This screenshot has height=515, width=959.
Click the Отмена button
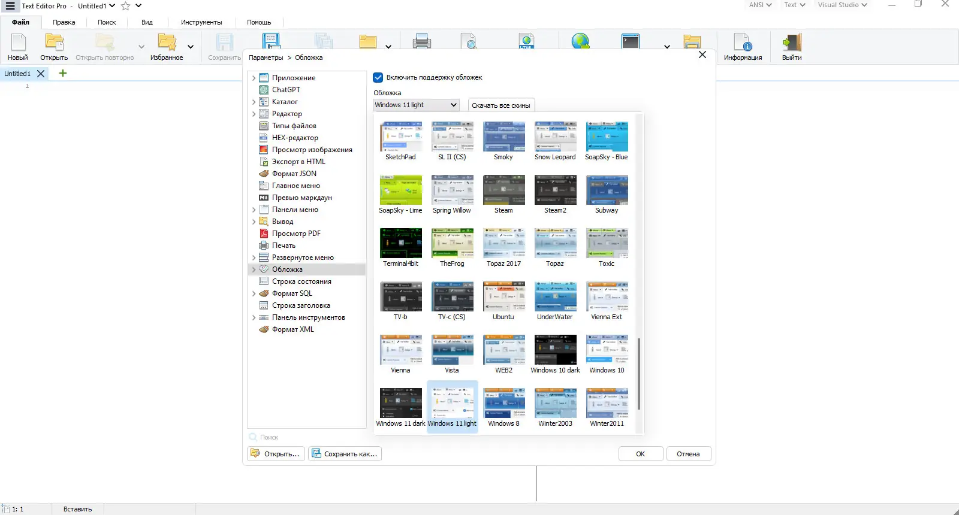(x=688, y=454)
